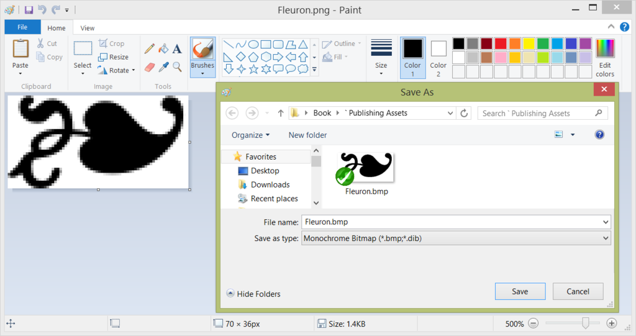Click the Cancel button
The image size is (636, 336).
578,291
